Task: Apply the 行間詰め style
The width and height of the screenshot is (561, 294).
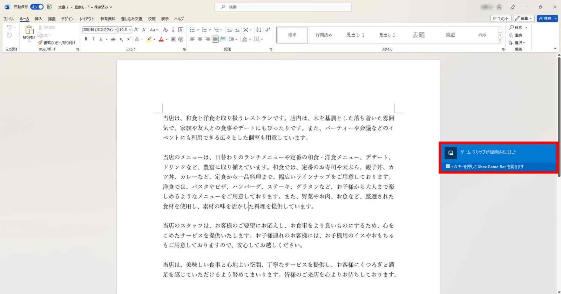Action: [324, 35]
